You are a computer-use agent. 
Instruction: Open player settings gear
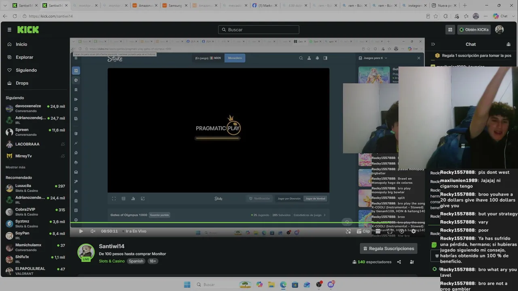click(413, 231)
